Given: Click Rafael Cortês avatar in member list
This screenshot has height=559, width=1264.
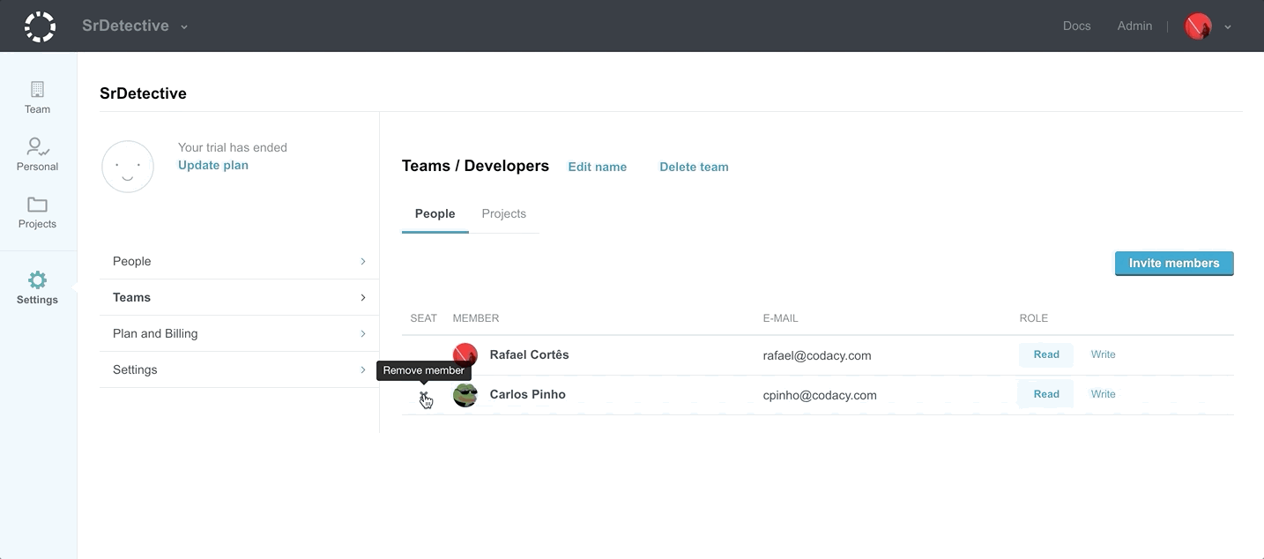Looking at the screenshot, I should [x=465, y=355].
